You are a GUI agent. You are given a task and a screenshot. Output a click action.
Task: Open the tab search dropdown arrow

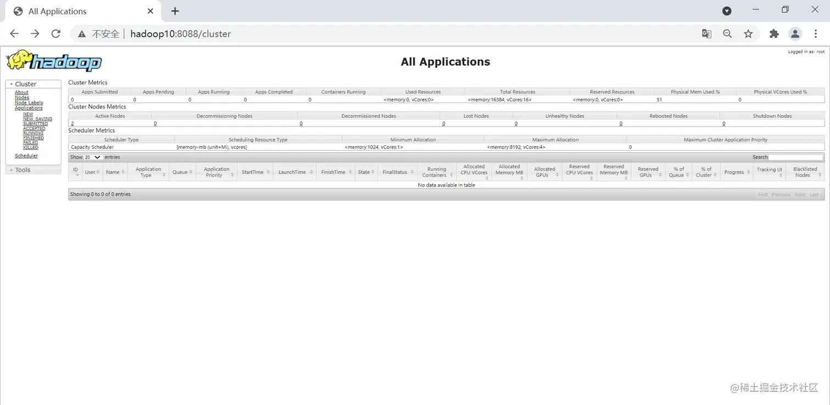[x=727, y=11]
